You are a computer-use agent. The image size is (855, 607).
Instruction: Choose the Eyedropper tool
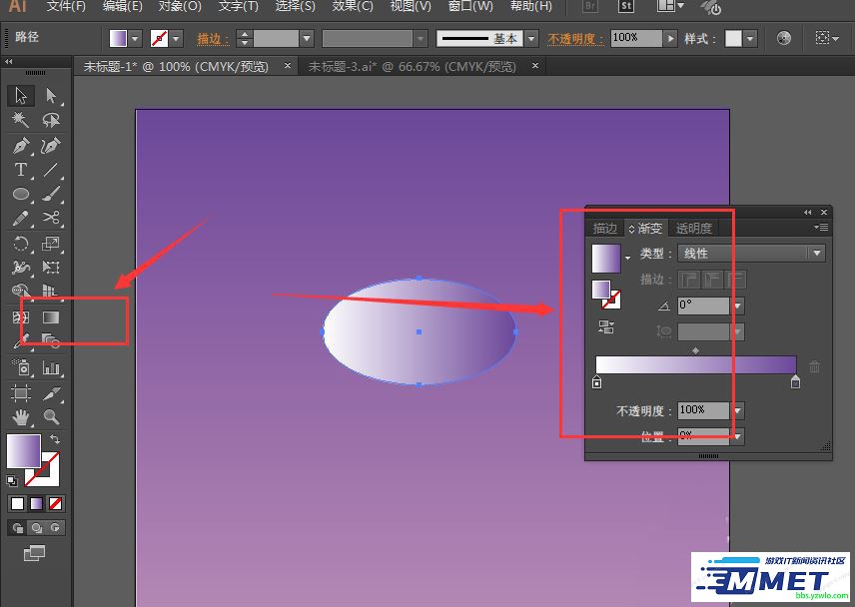[x=21, y=341]
